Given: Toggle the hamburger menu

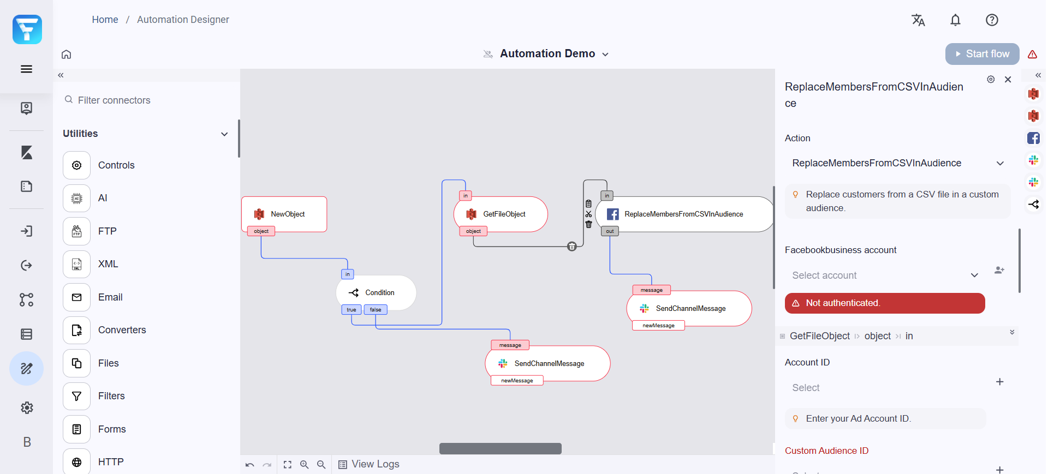Looking at the screenshot, I should tap(26, 69).
